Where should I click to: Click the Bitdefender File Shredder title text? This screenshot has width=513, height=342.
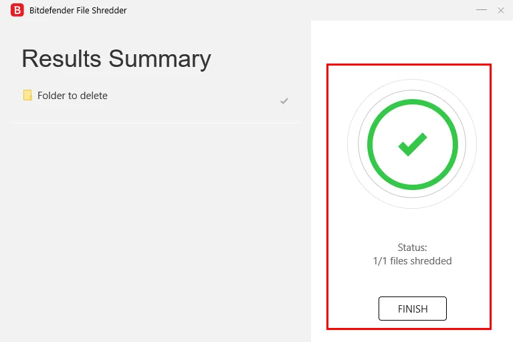(x=78, y=11)
